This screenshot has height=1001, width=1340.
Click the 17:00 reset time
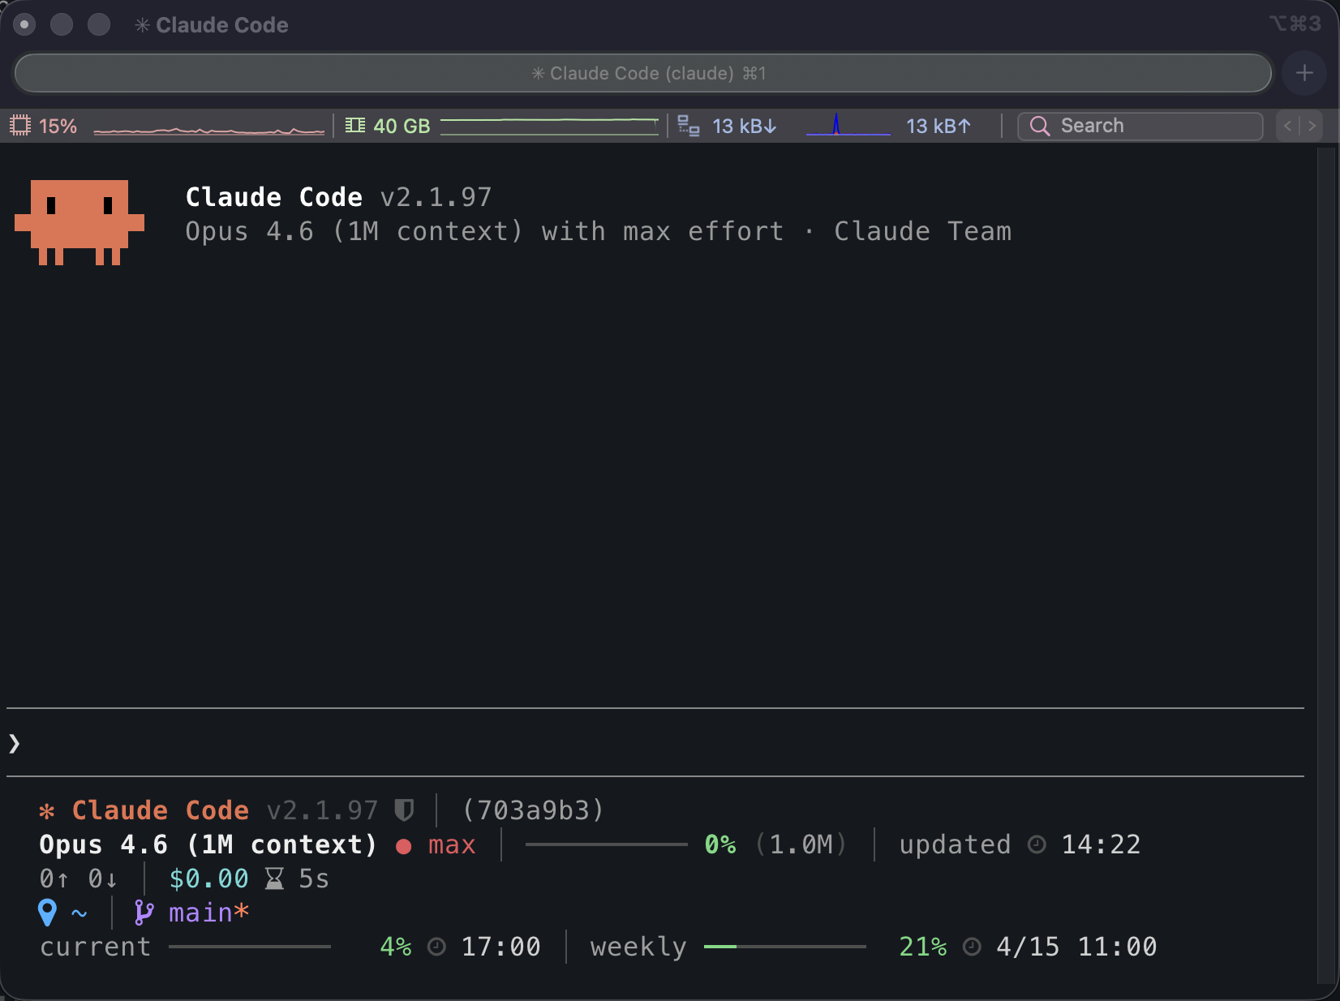pos(501,947)
